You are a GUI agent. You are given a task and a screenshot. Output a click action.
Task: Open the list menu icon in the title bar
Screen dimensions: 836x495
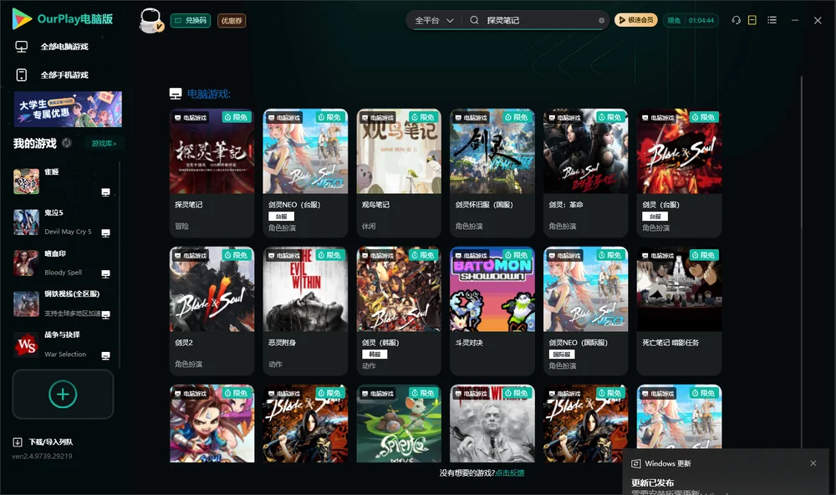(x=772, y=20)
